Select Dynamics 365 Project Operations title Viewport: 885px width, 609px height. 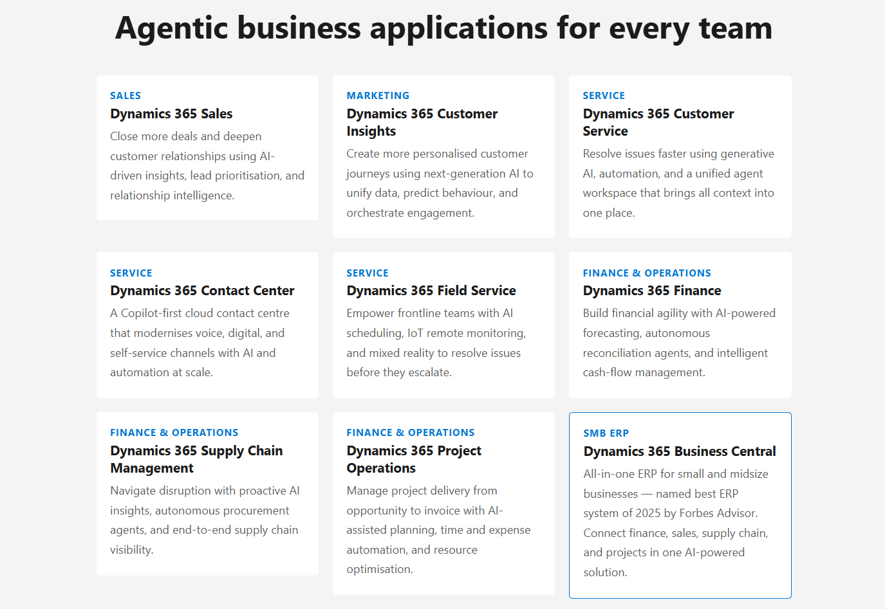[414, 459]
